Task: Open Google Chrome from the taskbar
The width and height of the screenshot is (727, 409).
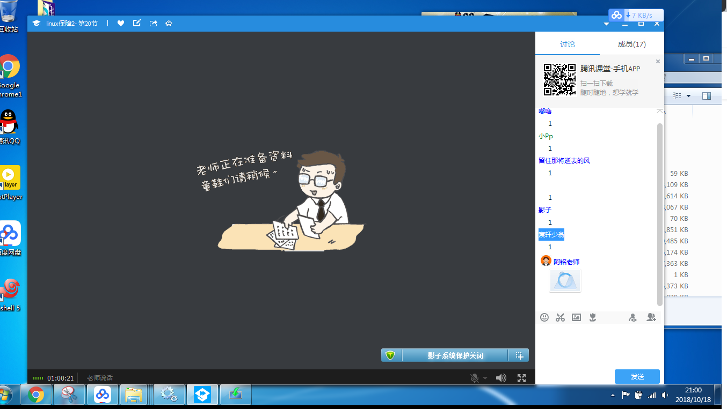Action: tap(36, 396)
